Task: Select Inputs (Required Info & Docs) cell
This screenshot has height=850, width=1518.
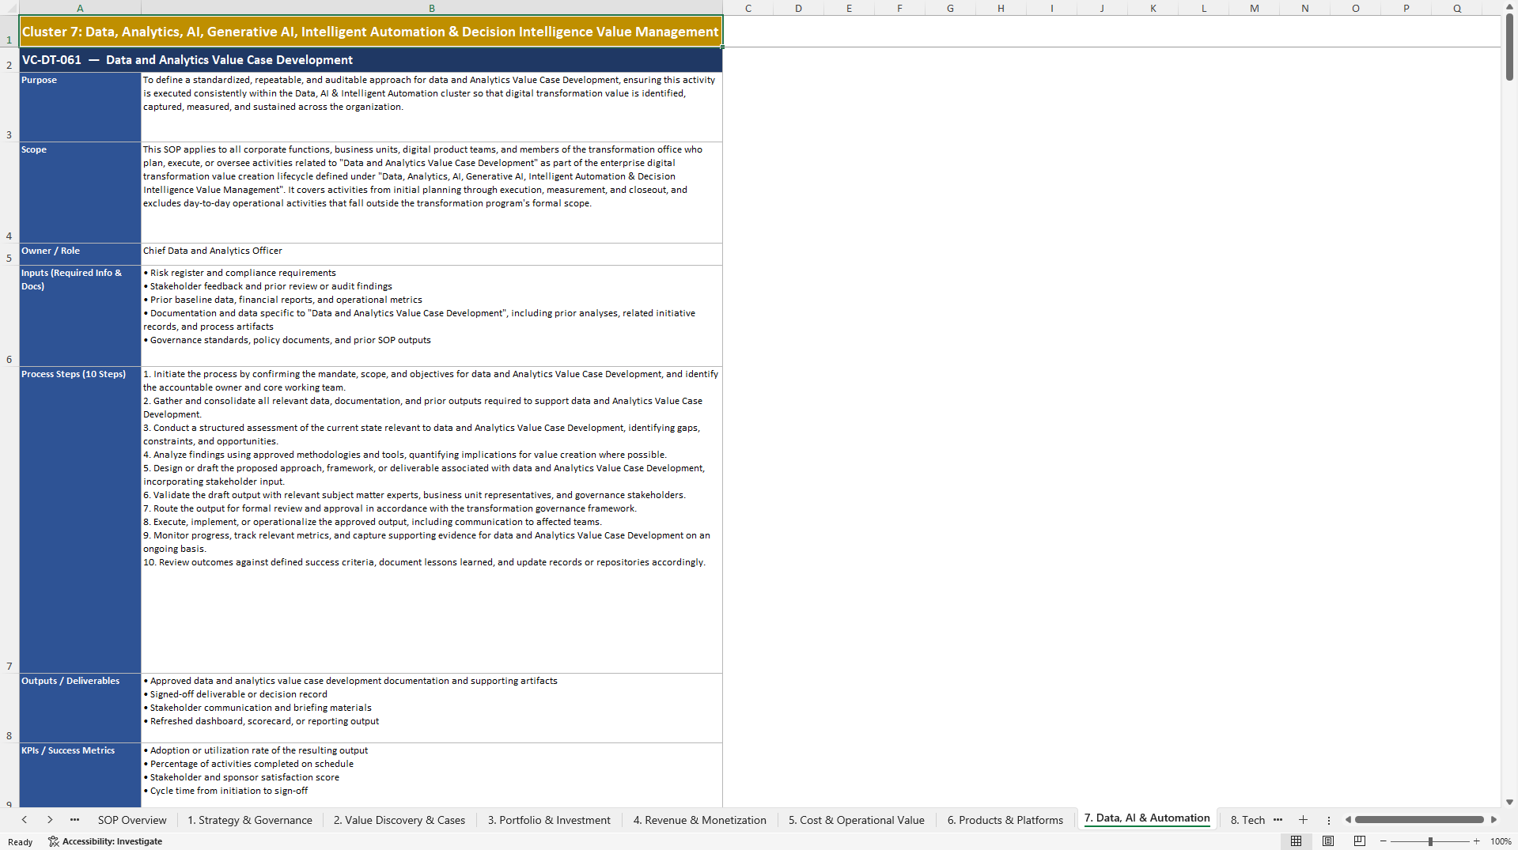Action: click(80, 315)
